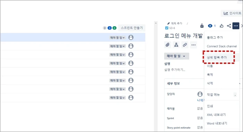
Task: Click the Sprint 없음 value
Action: click(x=200, y=118)
